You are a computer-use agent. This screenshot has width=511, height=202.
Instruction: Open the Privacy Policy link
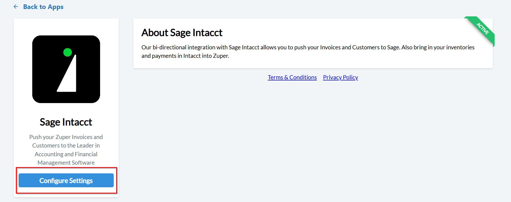tap(340, 77)
